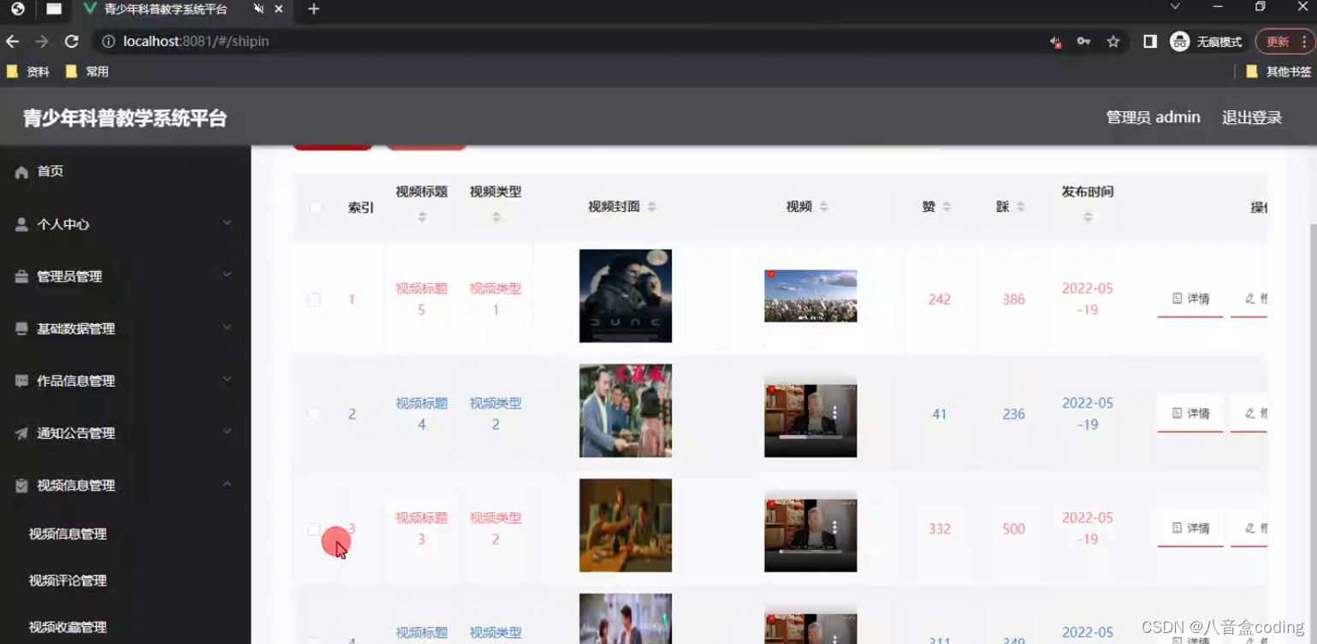Open cover image in row 2
The height and width of the screenshot is (644, 1317).
click(626, 411)
